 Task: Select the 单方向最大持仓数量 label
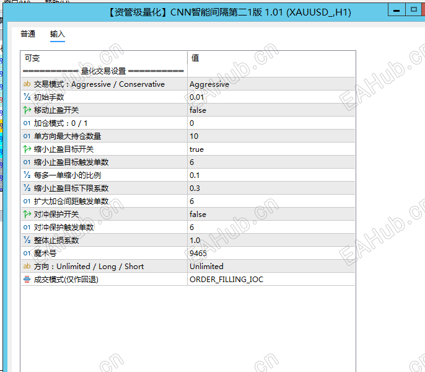pos(68,136)
